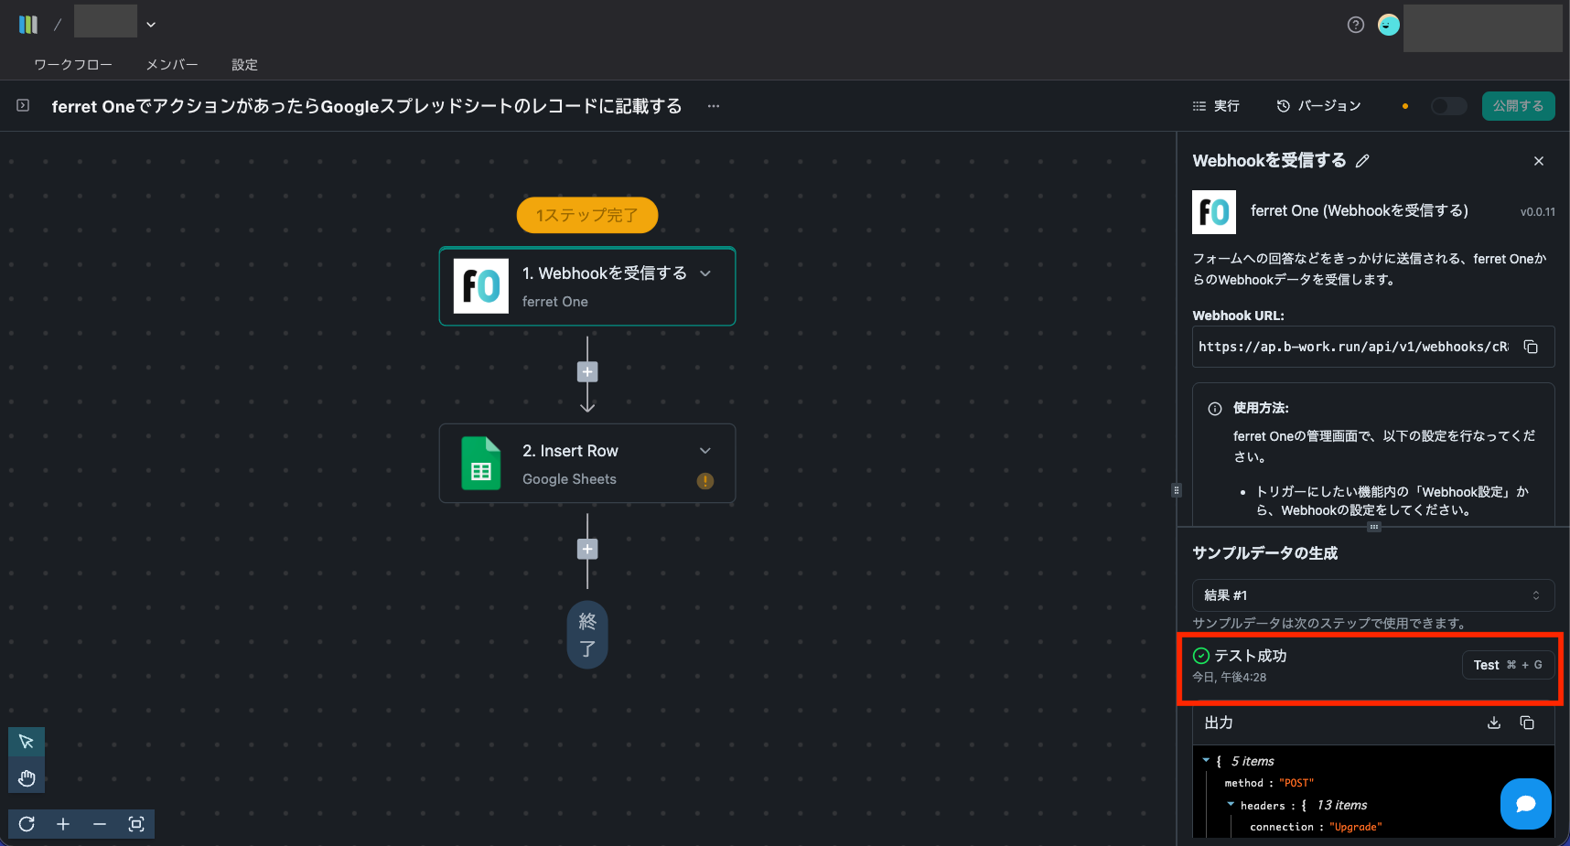This screenshot has height=846, width=1570.
Task: Click the reset view icon
Action: coord(27,824)
